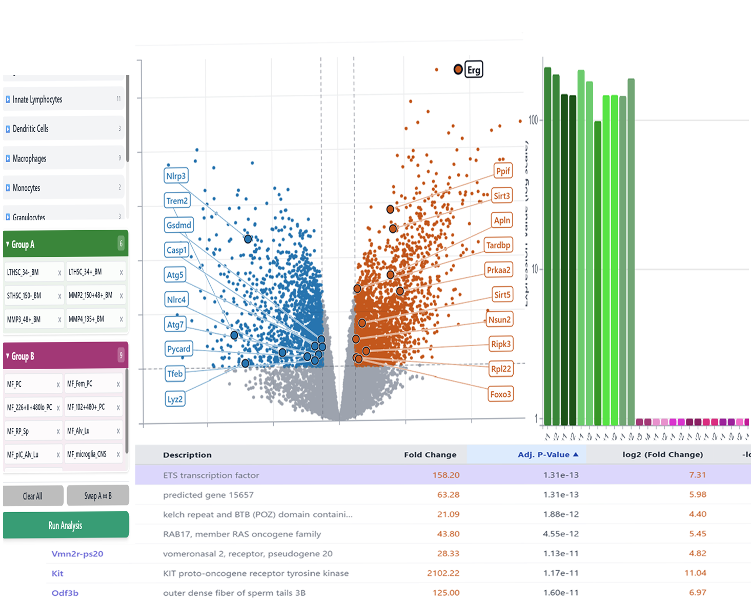751x601 pixels.
Task: Click Swap A ⇔ B button
Action: coord(98,496)
